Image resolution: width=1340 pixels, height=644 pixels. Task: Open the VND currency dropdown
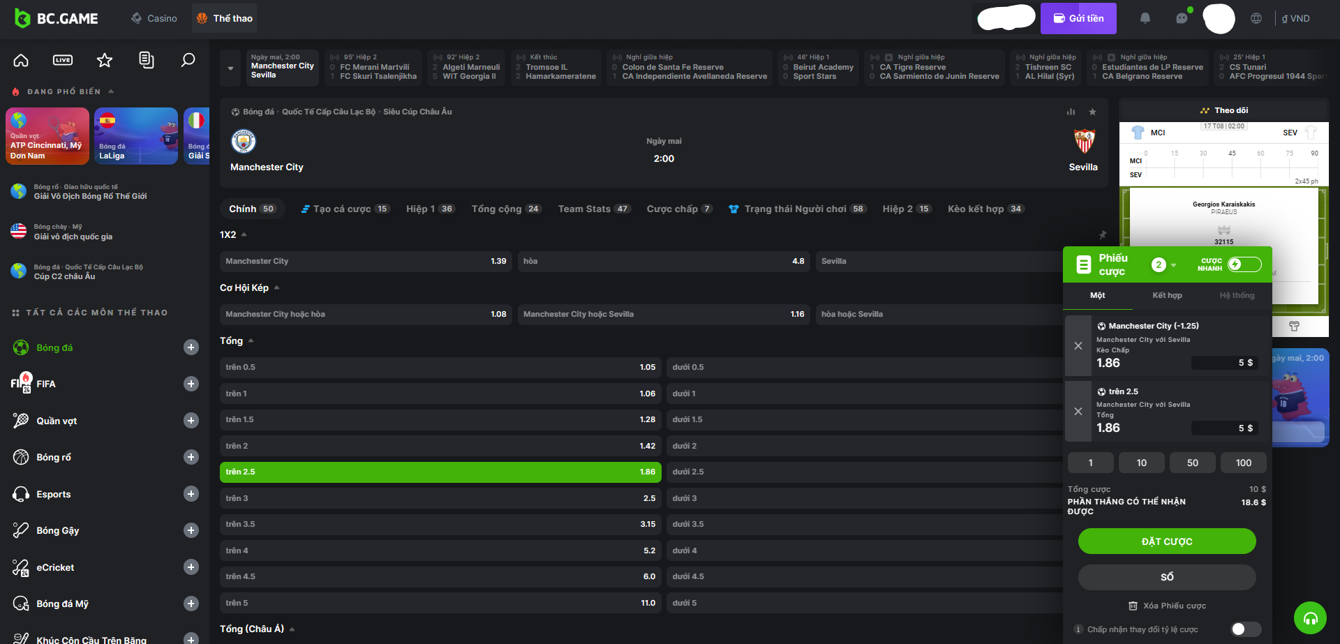[1295, 18]
